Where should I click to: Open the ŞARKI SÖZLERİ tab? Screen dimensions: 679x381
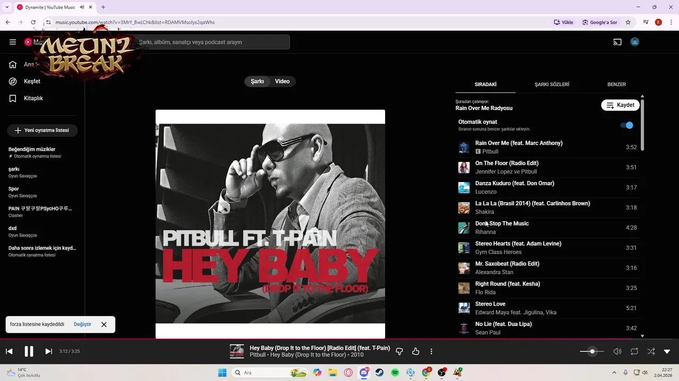tap(552, 85)
